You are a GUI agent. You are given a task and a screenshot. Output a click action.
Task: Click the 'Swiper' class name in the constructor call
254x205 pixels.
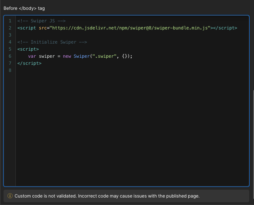82,56
